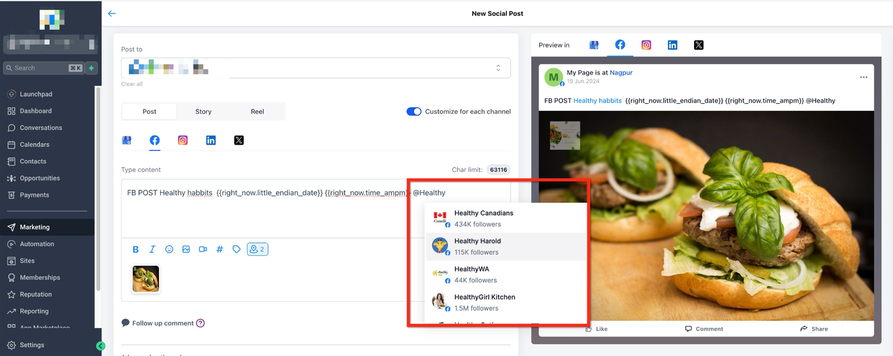The image size is (893, 356).
Task: Click the hashtag icon
Action: pos(220,250)
